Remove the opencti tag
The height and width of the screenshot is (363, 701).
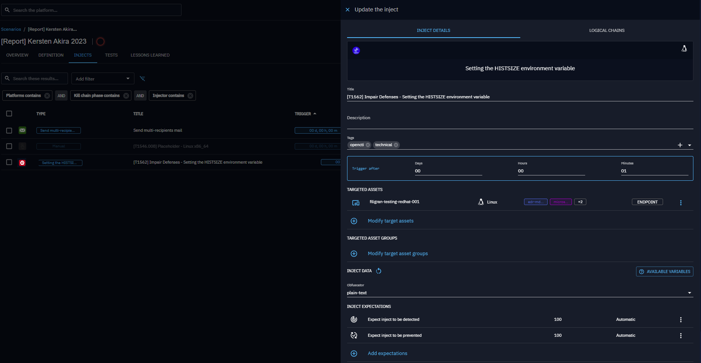(x=368, y=145)
